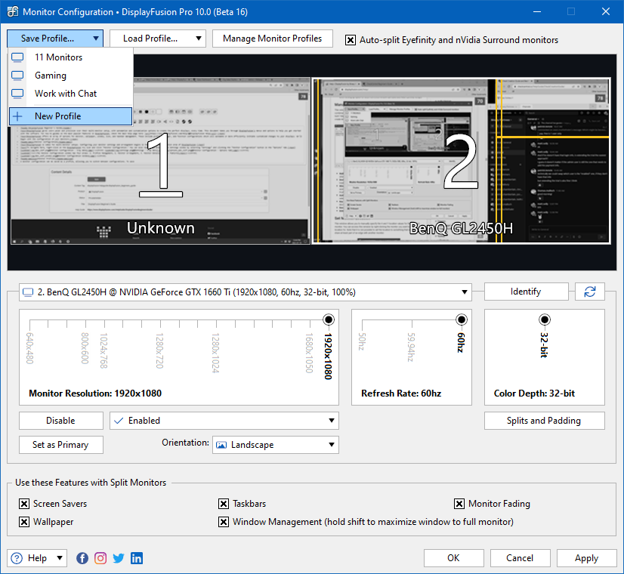Open the LinkedIn icon link

[x=137, y=558]
